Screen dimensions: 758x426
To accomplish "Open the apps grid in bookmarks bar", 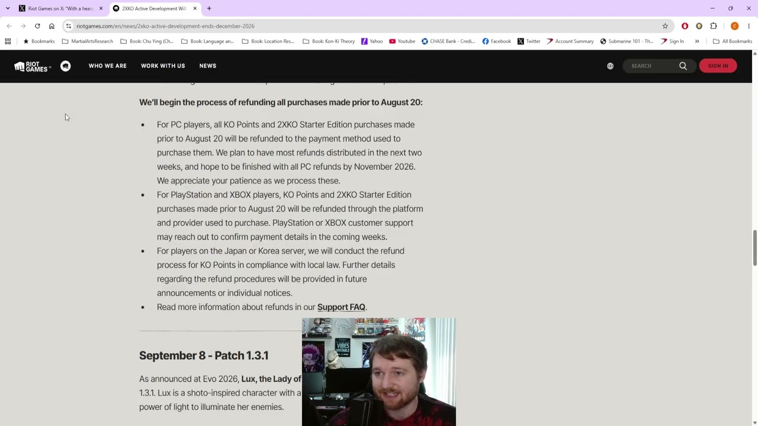I will click(x=8, y=41).
